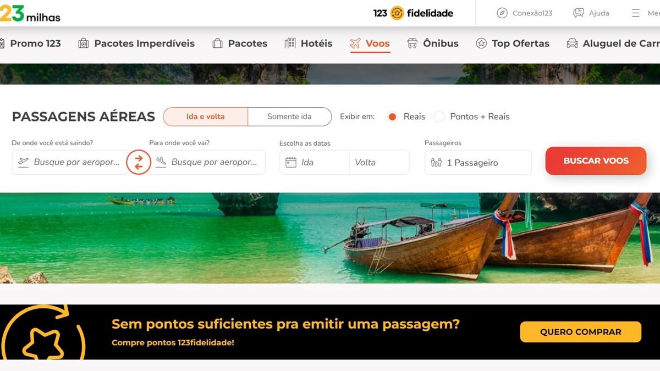Go to the Pacotes Imperdíveis tab
Image resolution: width=660 pixels, height=371 pixels.
click(x=136, y=43)
